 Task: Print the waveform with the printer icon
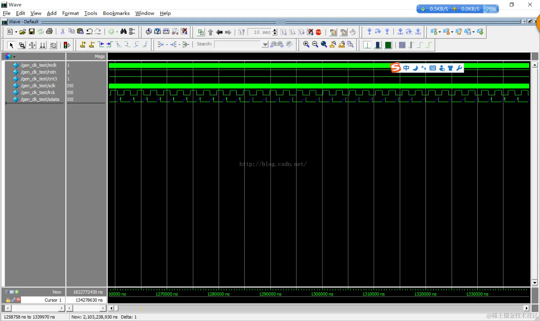coord(50,31)
